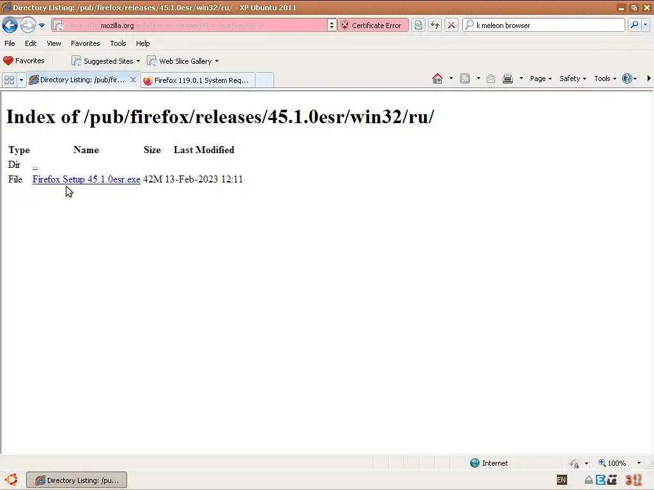Click the EN language indicator
Image resolution: width=654 pixels, height=490 pixels.
561,480
